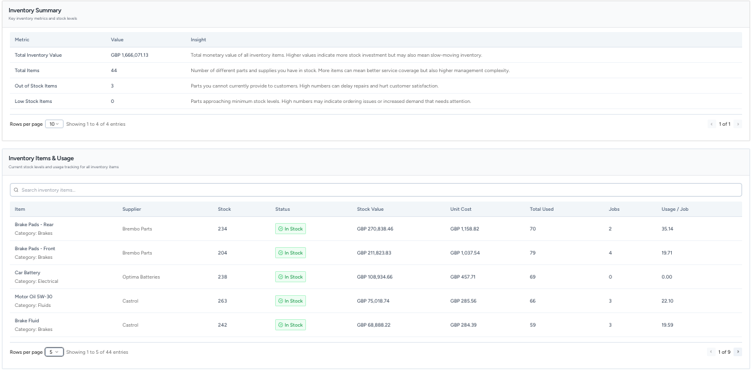Screen dimensions: 752x371
Task: Open the Rows per page selector showing 5
Action: tap(52, 352)
